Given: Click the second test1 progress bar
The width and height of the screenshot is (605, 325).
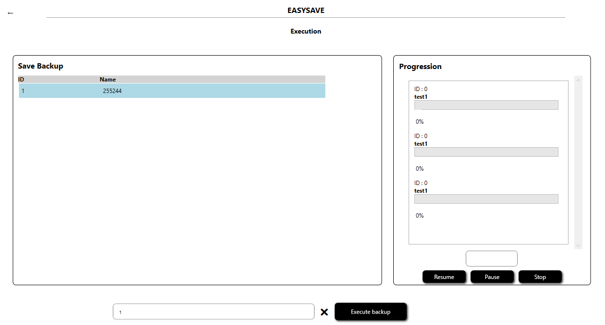Looking at the screenshot, I should point(486,152).
